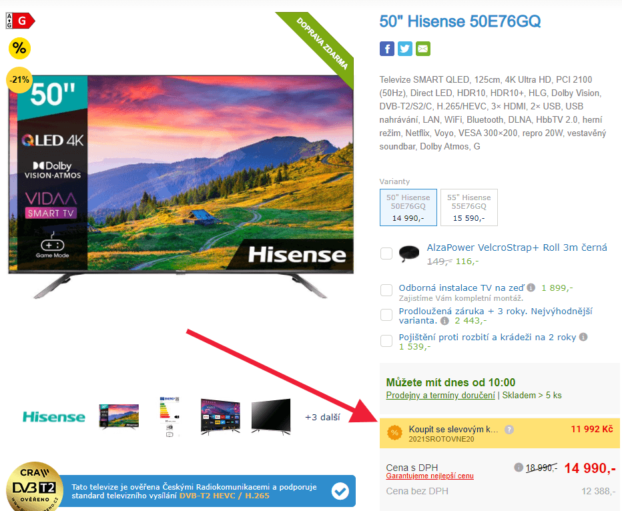Click info icon before crossed-out 18 990 price
This screenshot has height=511, width=622.
coord(518,468)
